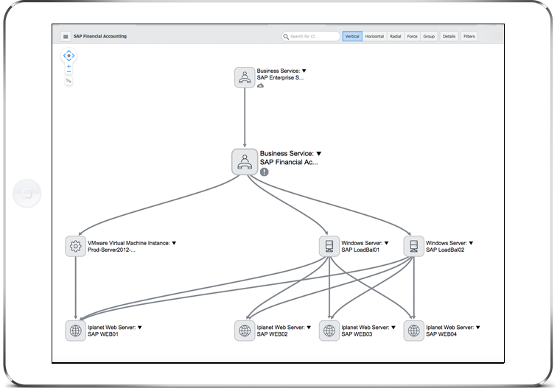
Task: Select the SAP LoadBal02 server node icon
Action: 413,247
